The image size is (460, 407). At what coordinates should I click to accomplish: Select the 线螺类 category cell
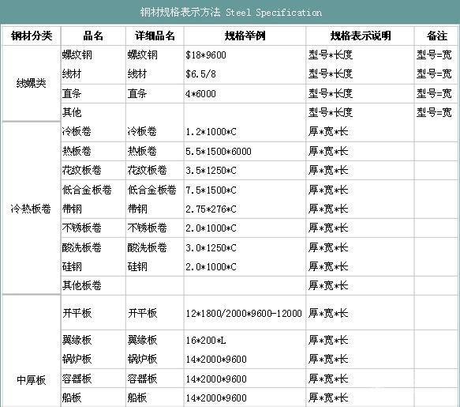(31, 83)
